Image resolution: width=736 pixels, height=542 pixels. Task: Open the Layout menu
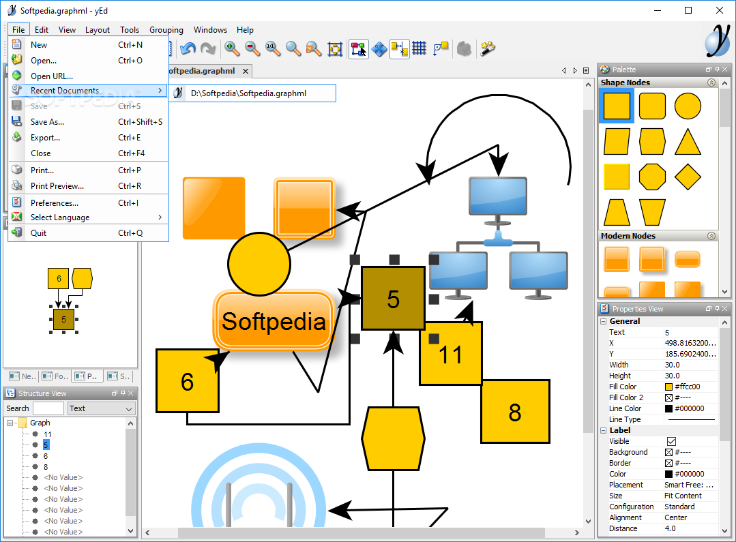pos(97,29)
